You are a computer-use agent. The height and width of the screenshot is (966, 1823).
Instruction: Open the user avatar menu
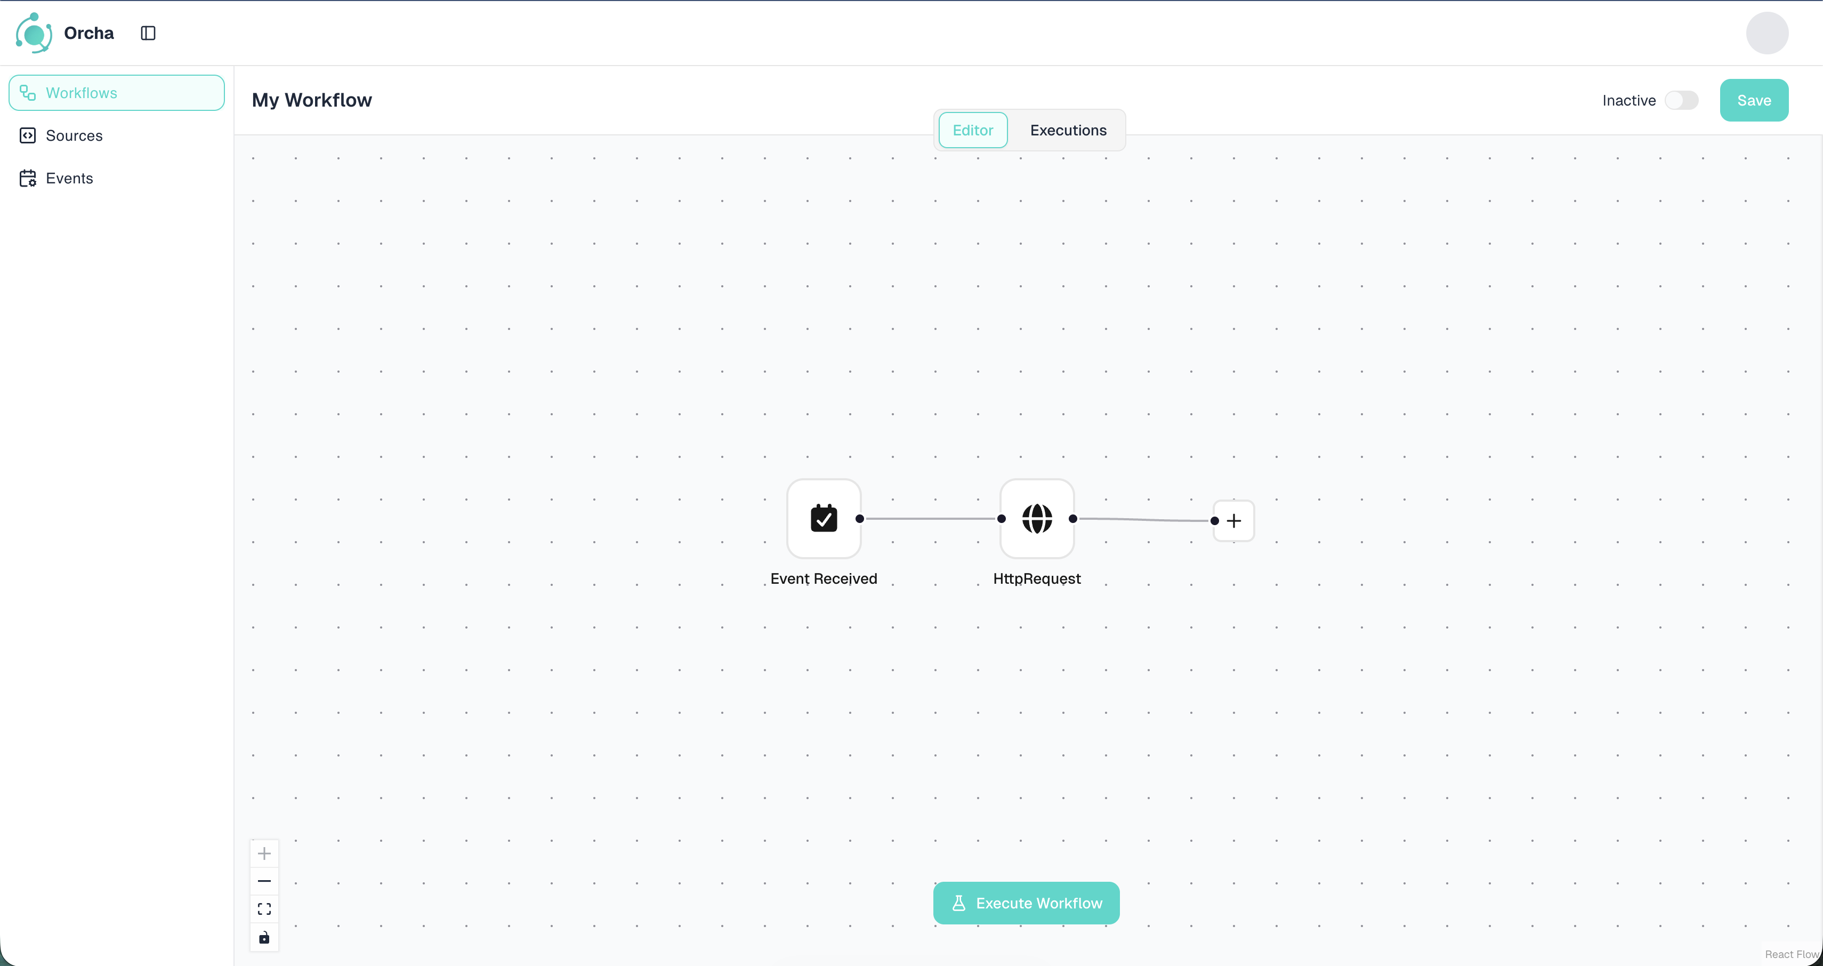[x=1767, y=33]
